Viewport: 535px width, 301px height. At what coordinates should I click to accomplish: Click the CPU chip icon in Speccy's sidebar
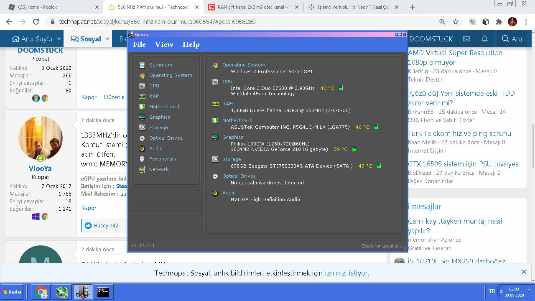[142, 86]
